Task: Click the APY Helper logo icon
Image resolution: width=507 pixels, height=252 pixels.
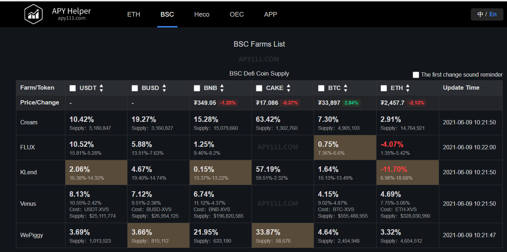Action: [34, 14]
